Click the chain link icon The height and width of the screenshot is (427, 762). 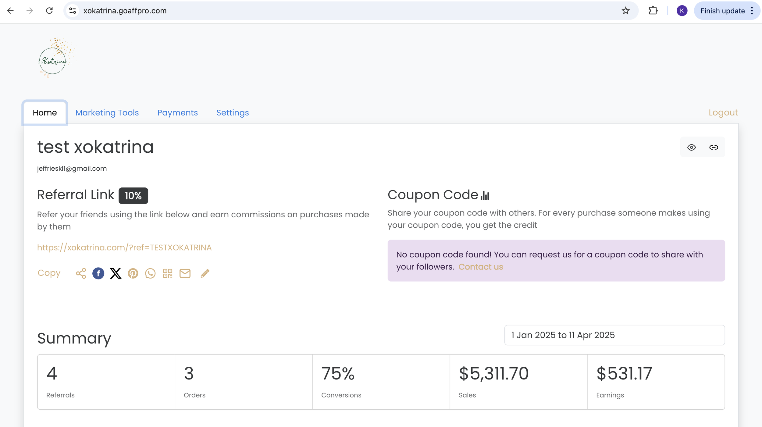pos(714,148)
